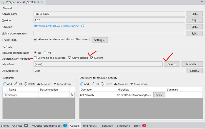Click the Service name input field

click(x=109, y=14)
